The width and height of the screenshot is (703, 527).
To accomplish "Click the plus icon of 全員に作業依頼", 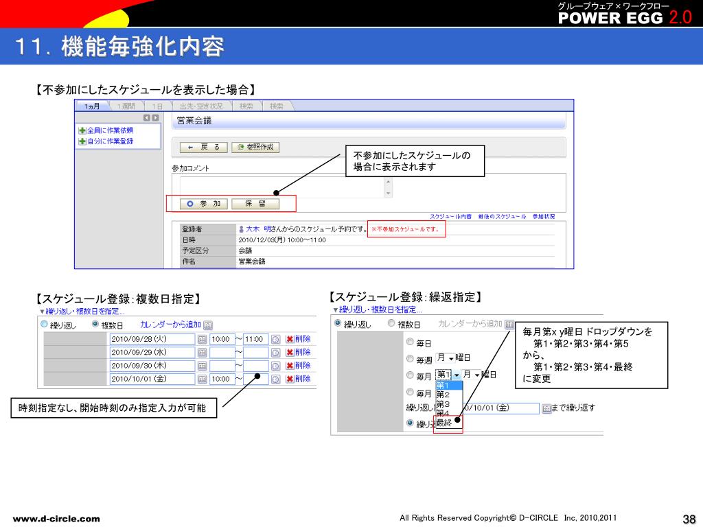I will click(x=82, y=130).
